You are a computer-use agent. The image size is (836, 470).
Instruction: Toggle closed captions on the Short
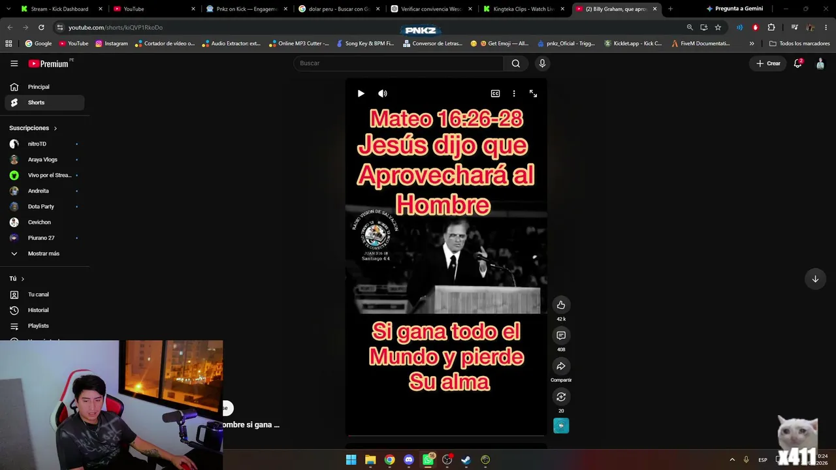pos(495,93)
